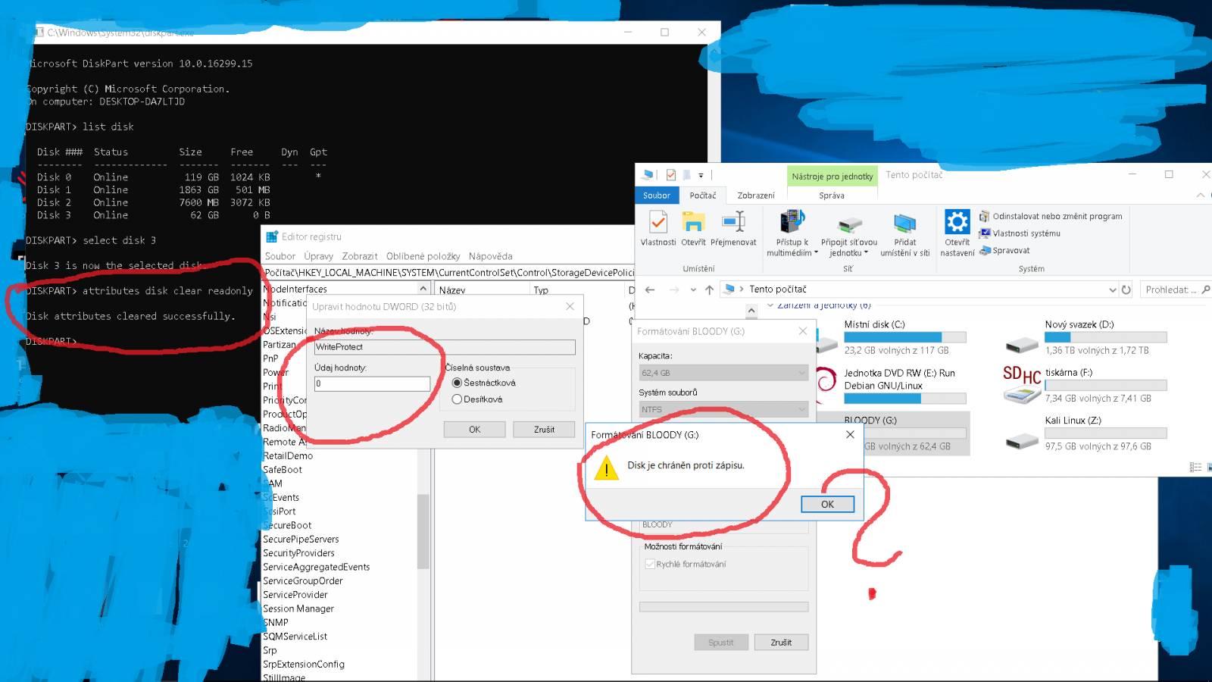Switch to the Počítač ribbon tab

click(703, 196)
